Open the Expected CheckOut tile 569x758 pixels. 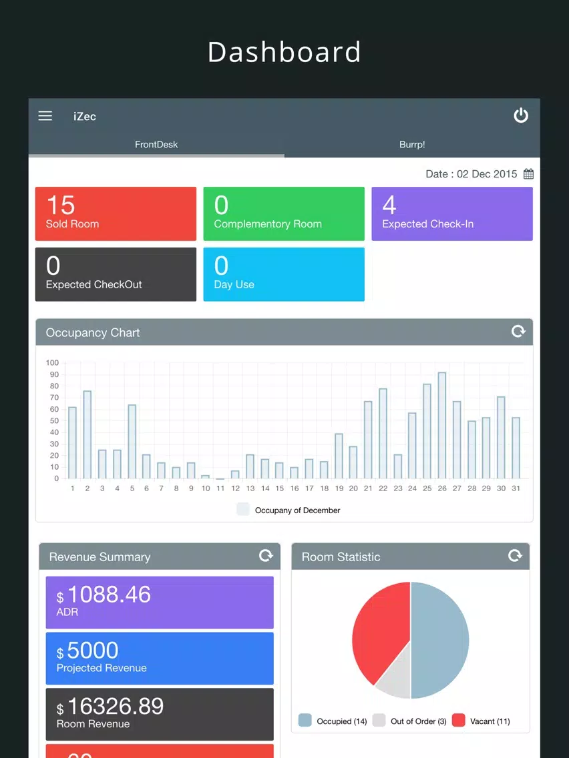(116, 274)
